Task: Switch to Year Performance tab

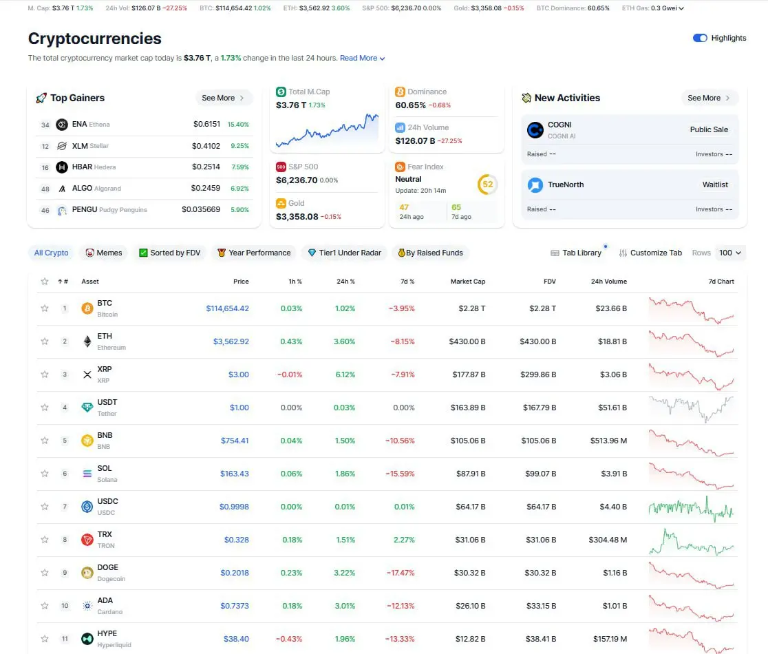Action: pyautogui.click(x=254, y=253)
